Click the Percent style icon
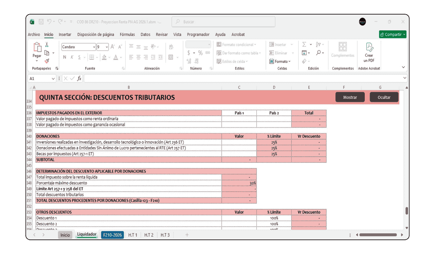435x254 pixels. click(x=200, y=53)
